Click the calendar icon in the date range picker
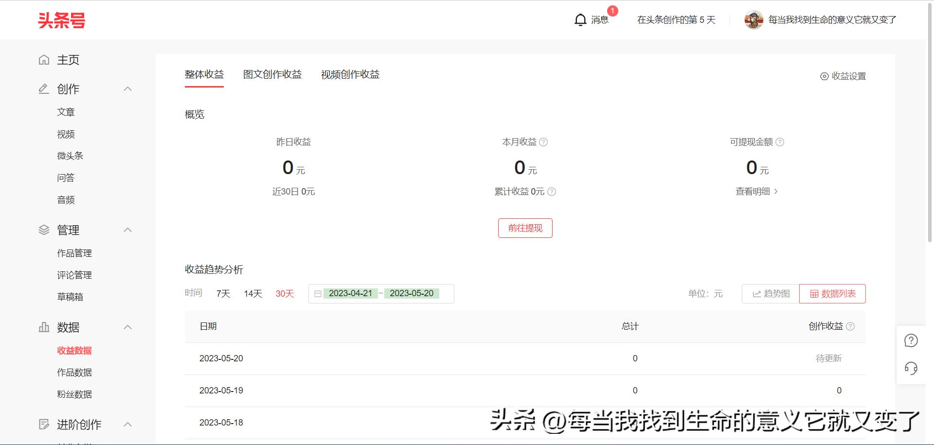Image resolution: width=934 pixels, height=445 pixels. pos(319,293)
